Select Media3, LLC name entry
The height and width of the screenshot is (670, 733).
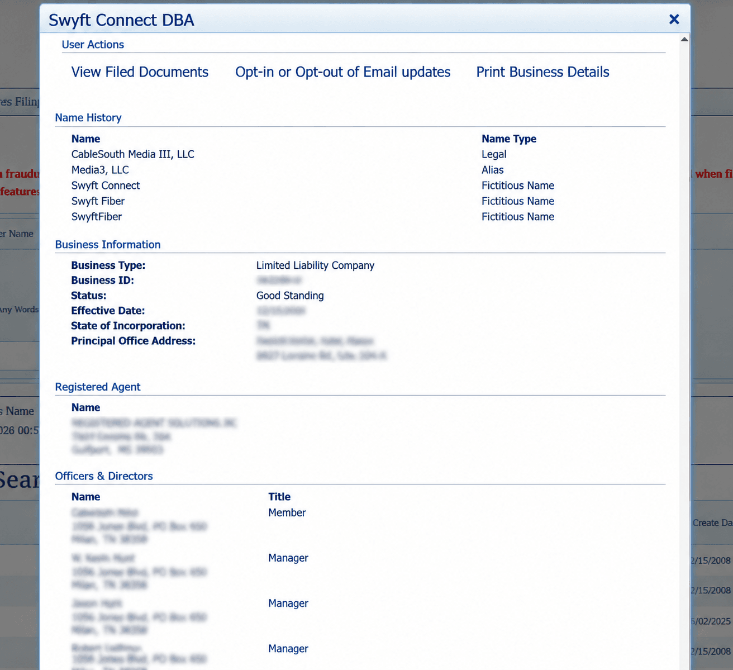pos(100,170)
